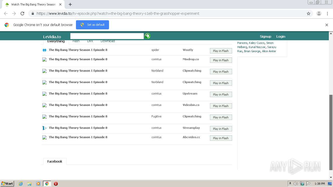Open a new browser tab
Viewport: 333px width, 187px height.
pyautogui.click(x=70, y=4)
